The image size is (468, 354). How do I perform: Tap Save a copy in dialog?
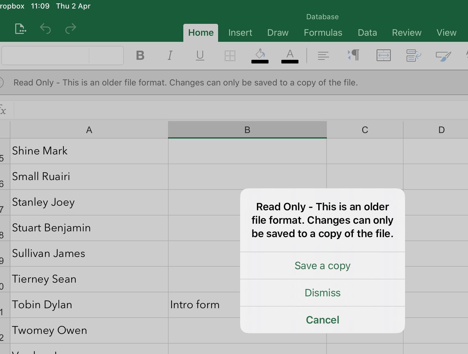[322, 265]
